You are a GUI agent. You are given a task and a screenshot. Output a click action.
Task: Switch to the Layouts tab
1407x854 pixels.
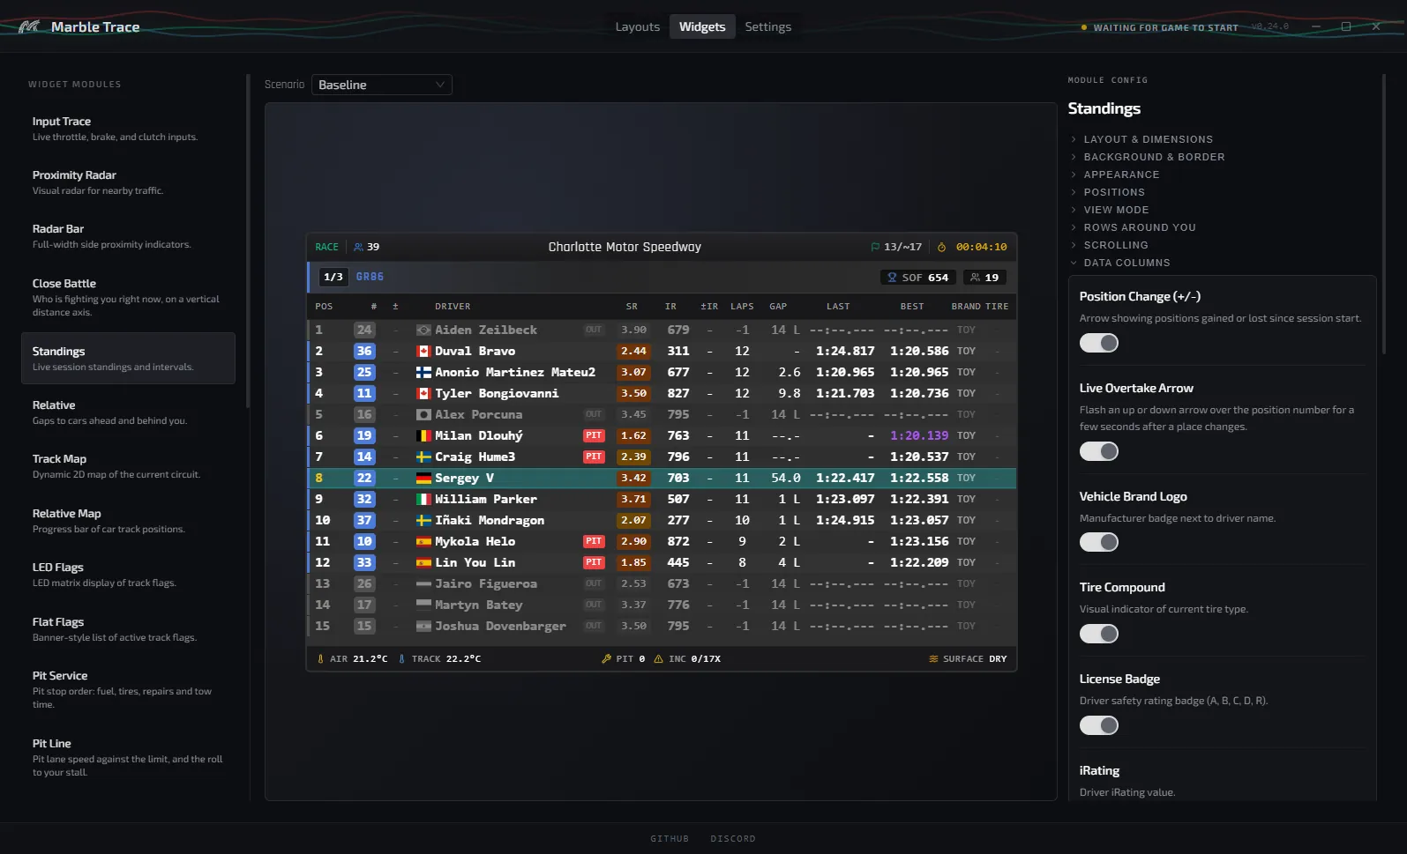click(637, 26)
